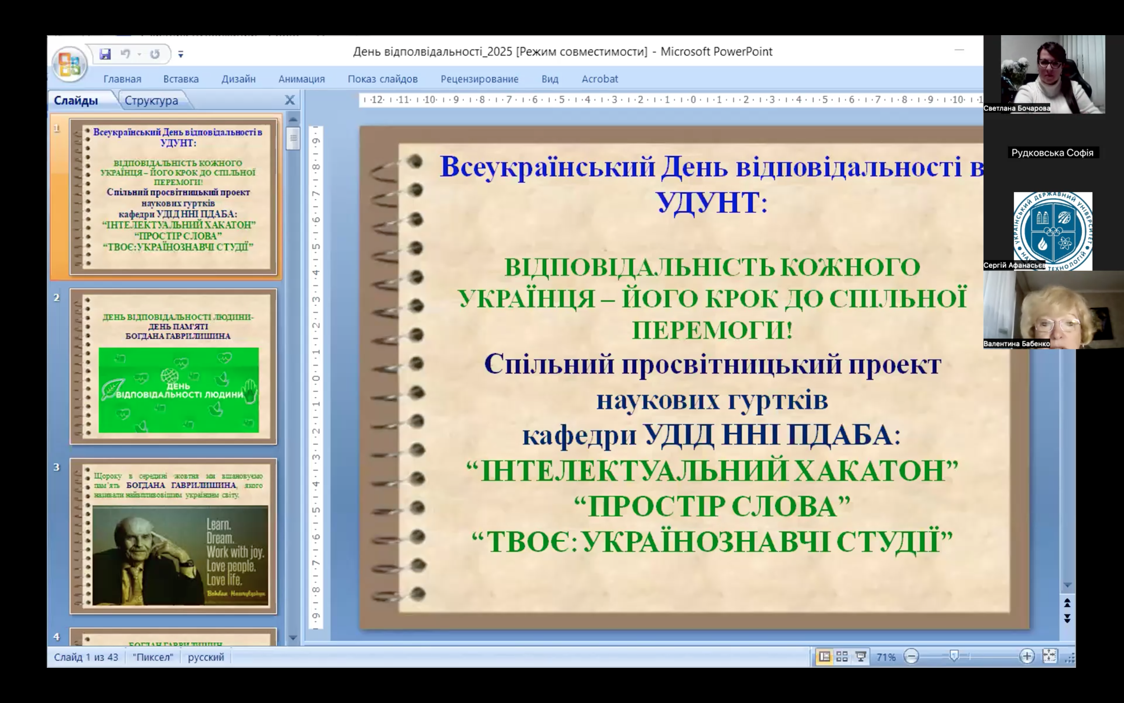Screen dimensions: 1124x703
Task: Switch to the Структура pane tab
Action: pyautogui.click(x=151, y=101)
